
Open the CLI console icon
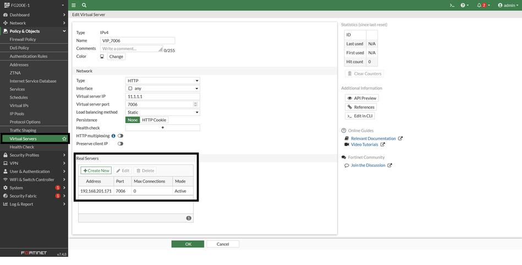click(452, 5)
